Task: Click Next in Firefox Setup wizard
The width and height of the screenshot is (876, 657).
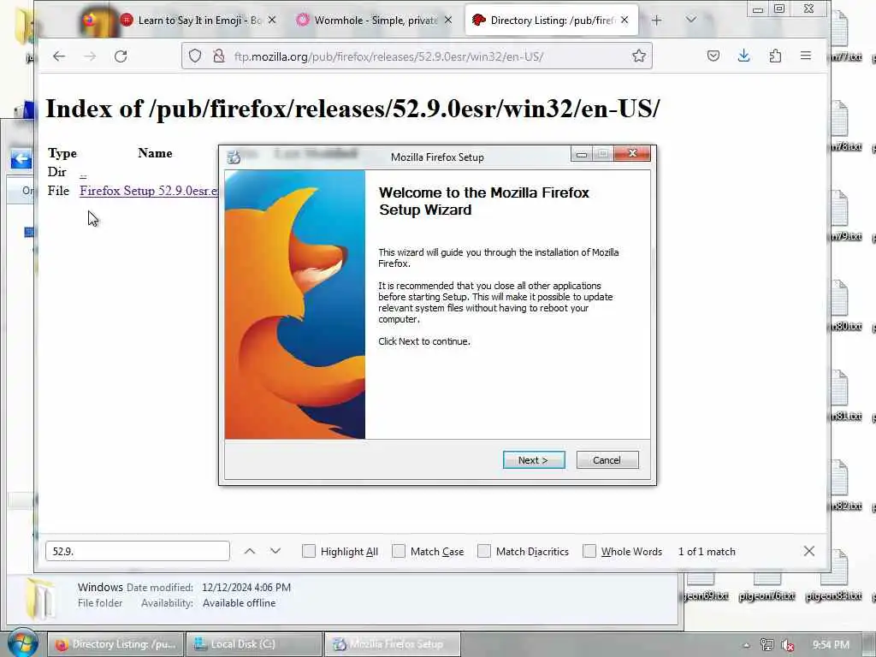Action: (x=534, y=459)
